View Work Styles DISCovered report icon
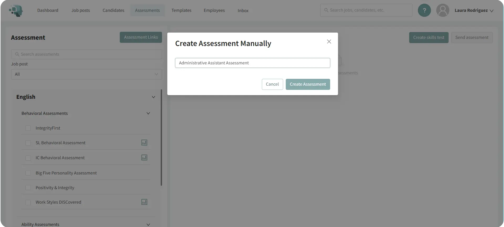 pyautogui.click(x=144, y=202)
